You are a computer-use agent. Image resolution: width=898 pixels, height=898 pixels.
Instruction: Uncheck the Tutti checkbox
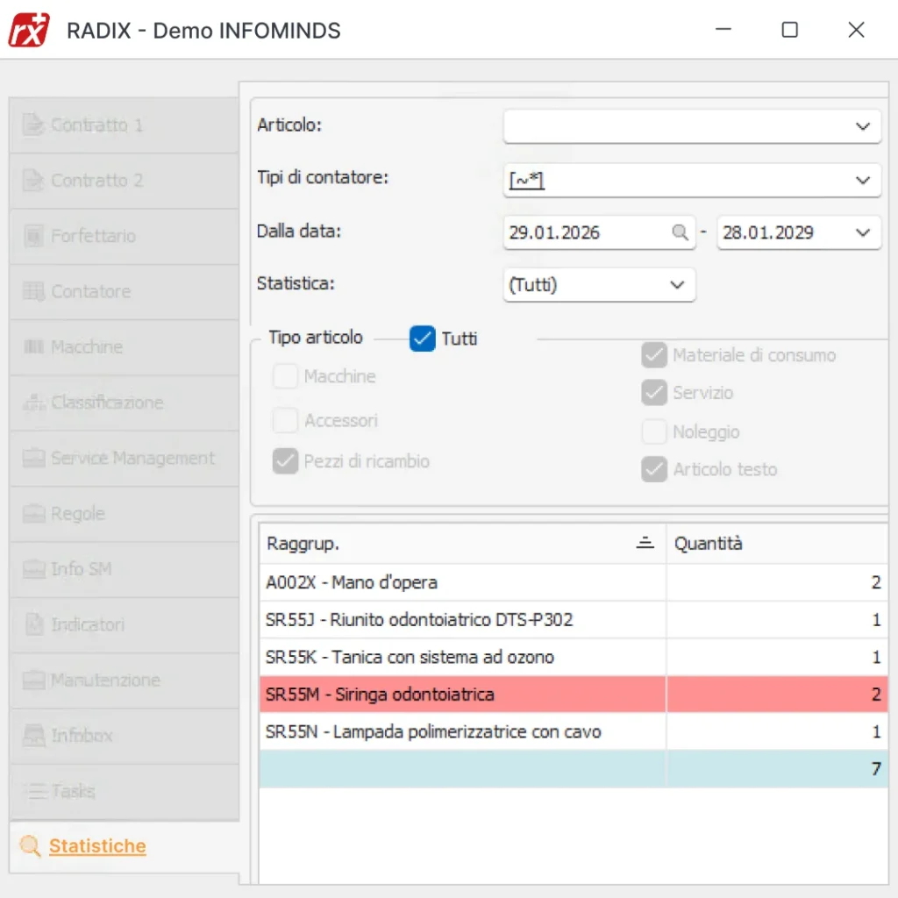tap(423, 339)
